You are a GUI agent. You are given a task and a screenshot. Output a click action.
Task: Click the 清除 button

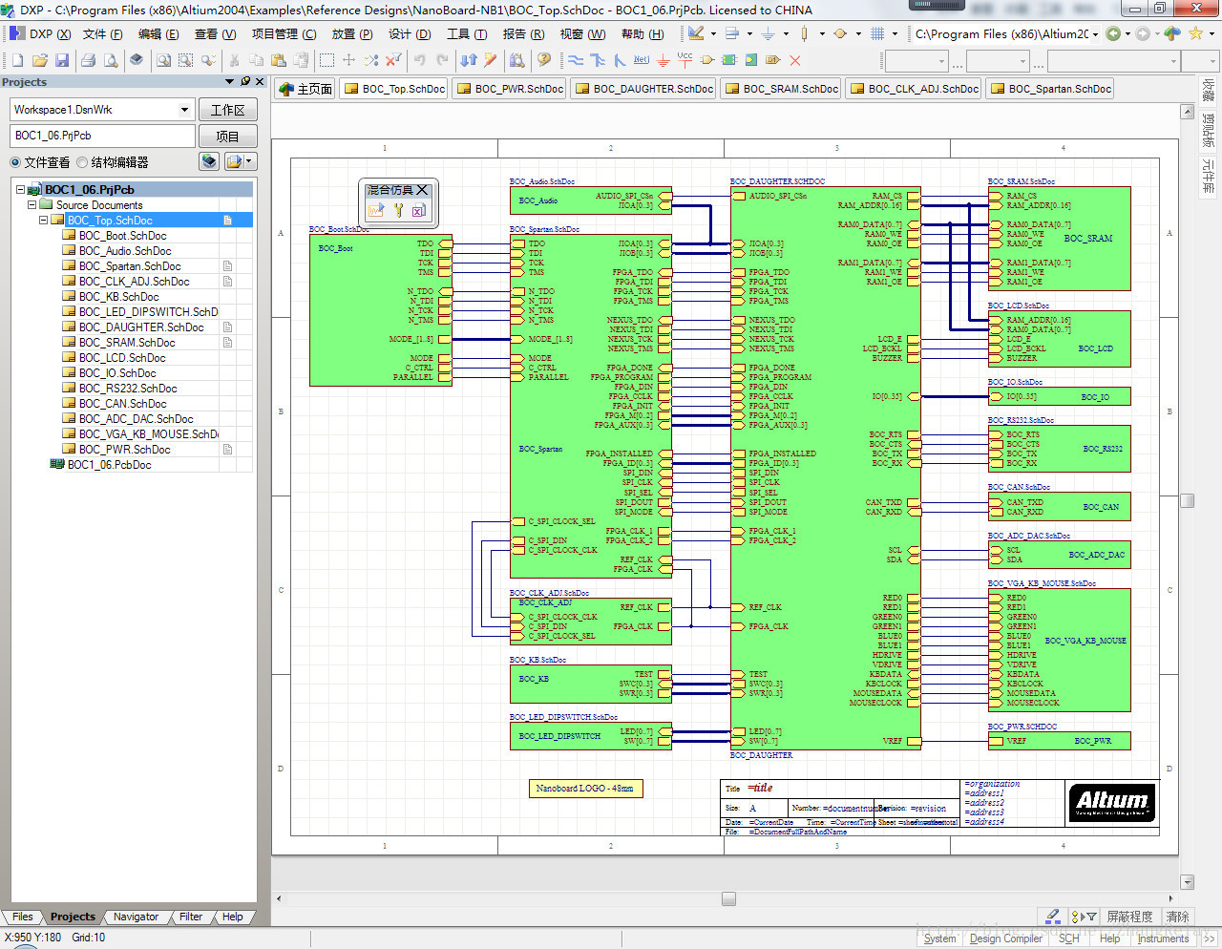1177,917
